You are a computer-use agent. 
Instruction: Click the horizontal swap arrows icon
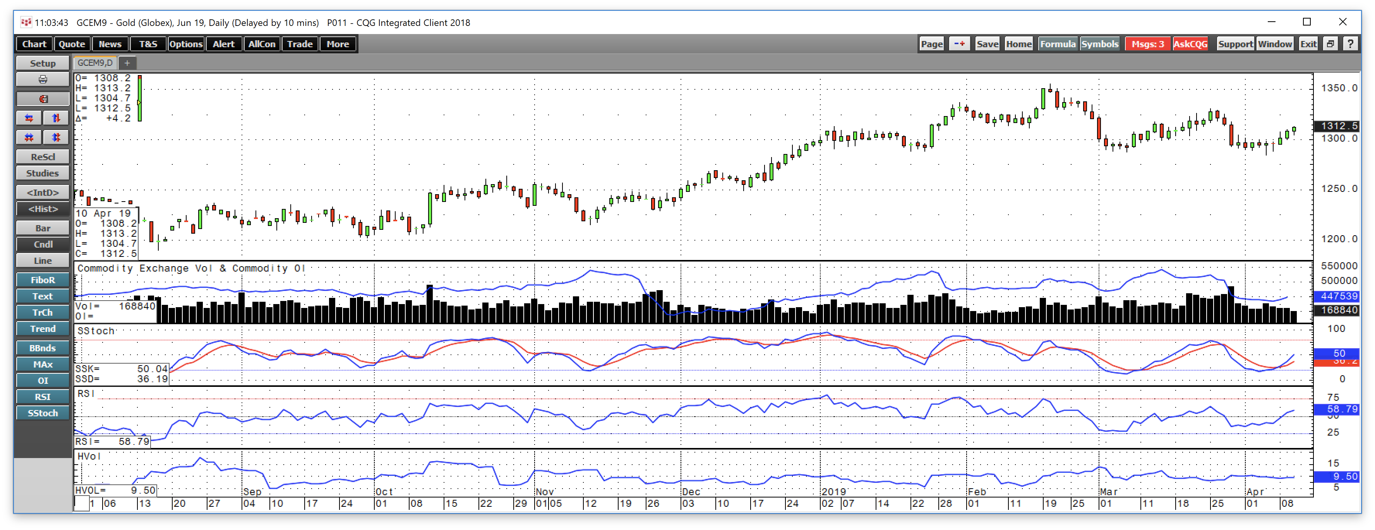[29, 118]
